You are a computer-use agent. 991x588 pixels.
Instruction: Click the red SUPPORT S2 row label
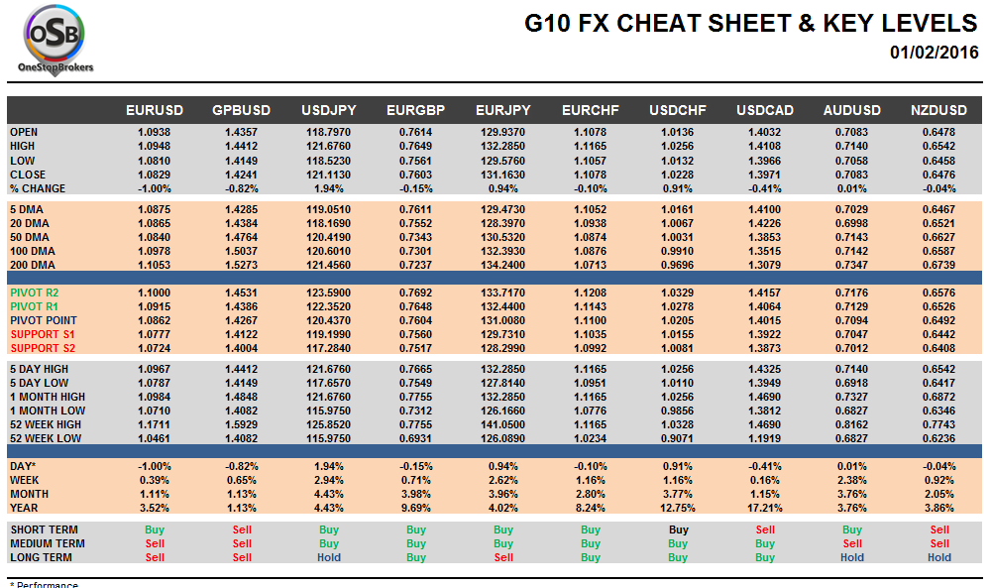43,349
